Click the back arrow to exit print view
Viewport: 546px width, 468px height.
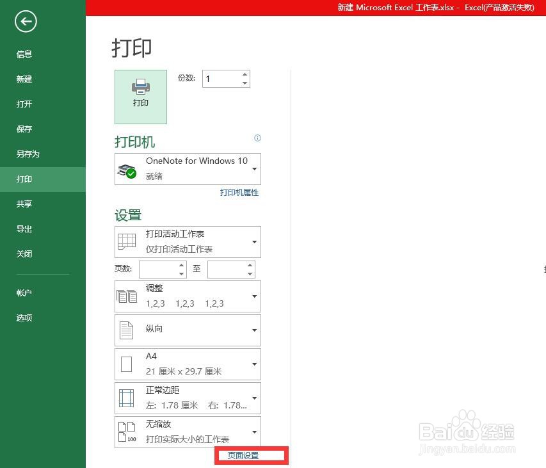[25, 21]
